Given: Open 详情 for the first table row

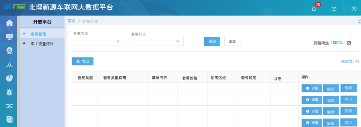Looking at the screenshot, I should pos(312,88).
